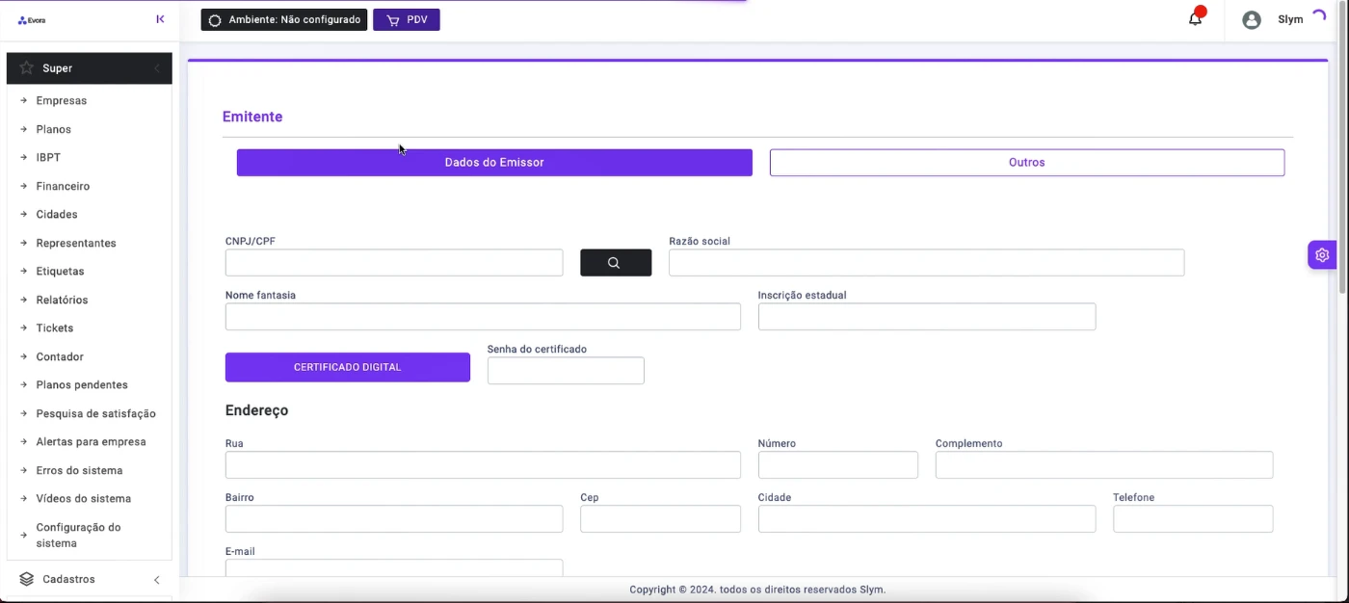Collapse the sidebar with the arrow icon
The width and height of the screenshot is (1349, 603).
(160, 19)
